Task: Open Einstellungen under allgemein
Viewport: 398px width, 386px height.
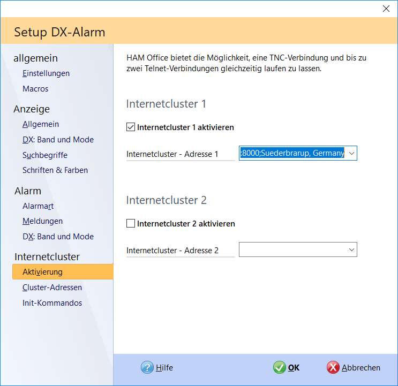Action: tap(46, 73)
